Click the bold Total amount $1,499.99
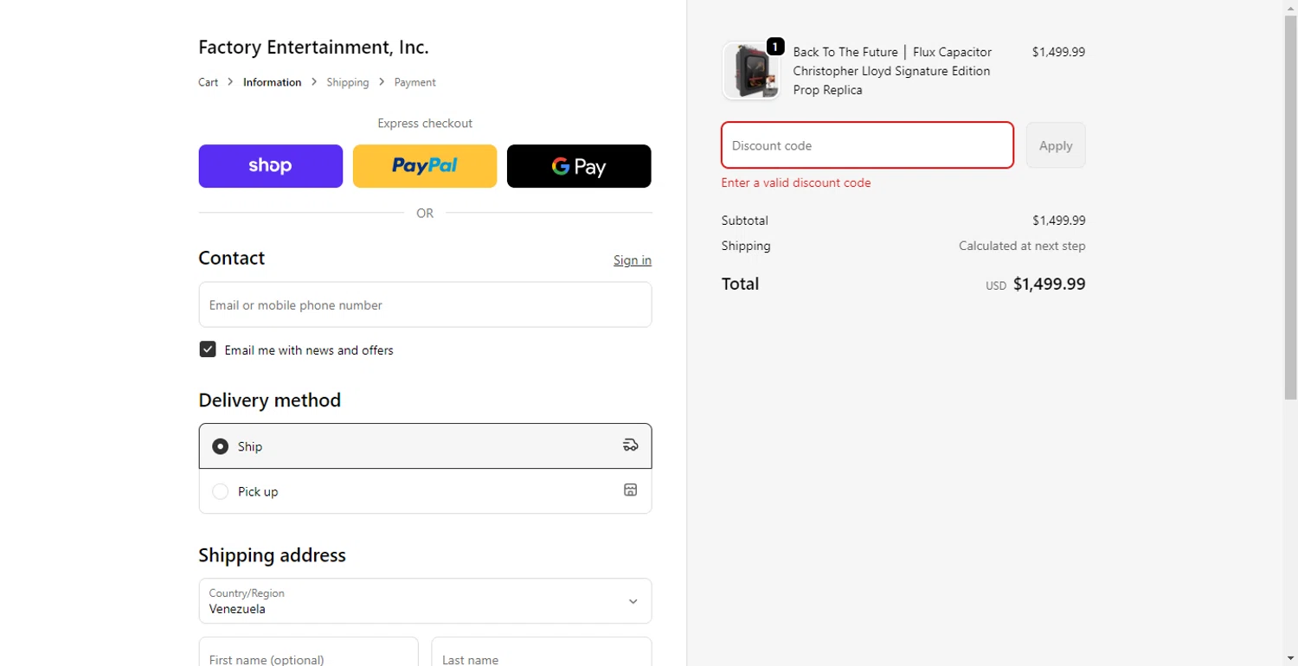1298x666 pixels. pos(1049,284)
